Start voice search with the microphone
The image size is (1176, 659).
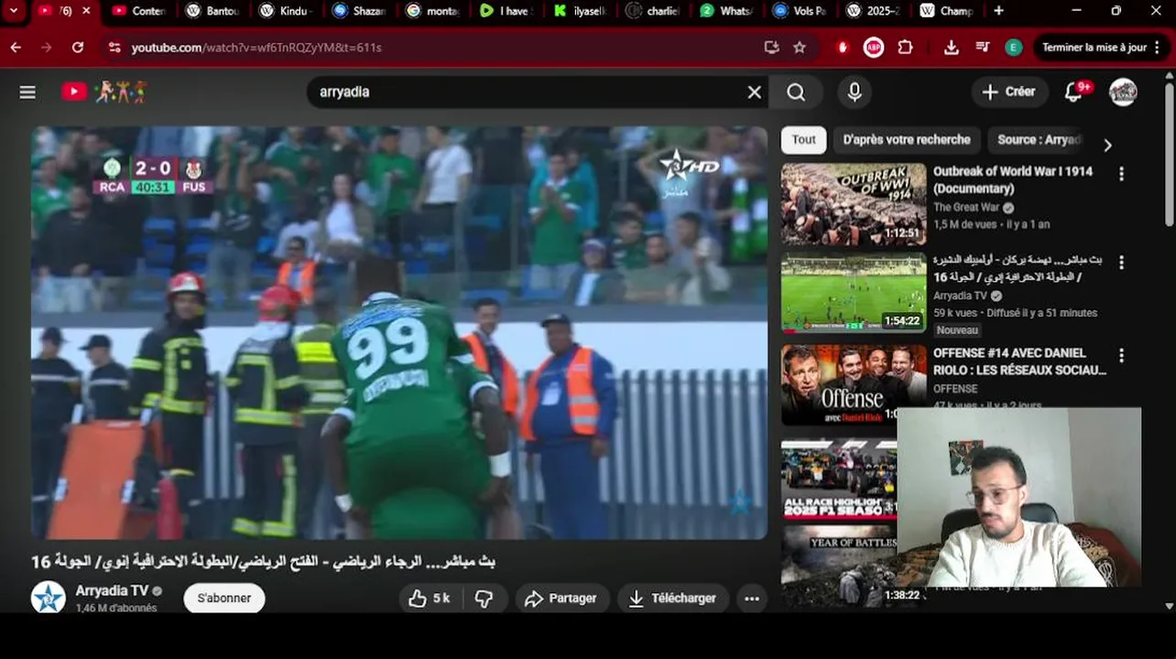pyautogui.click(x=854, y=92)
